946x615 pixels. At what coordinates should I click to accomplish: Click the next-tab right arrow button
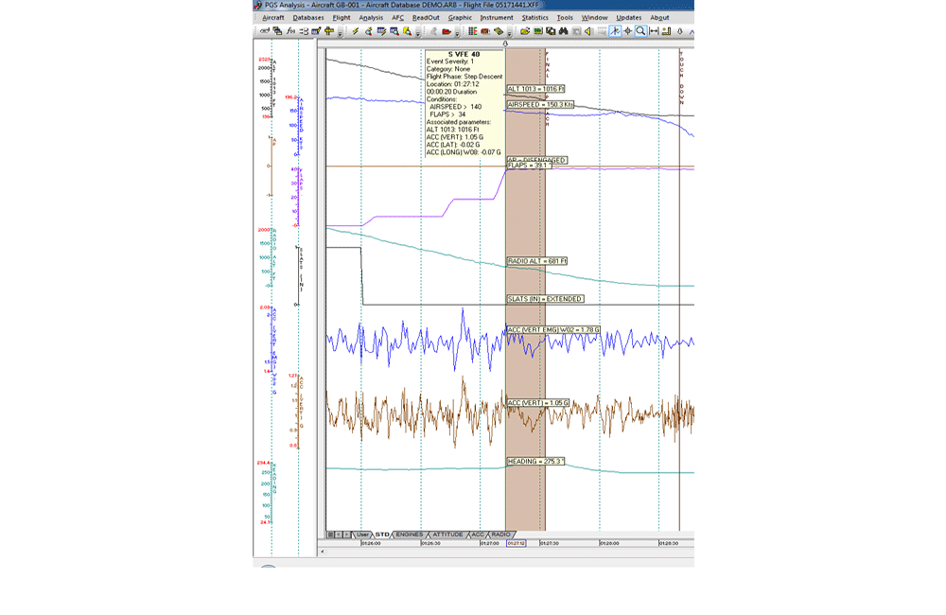click(x=346, y=535)
